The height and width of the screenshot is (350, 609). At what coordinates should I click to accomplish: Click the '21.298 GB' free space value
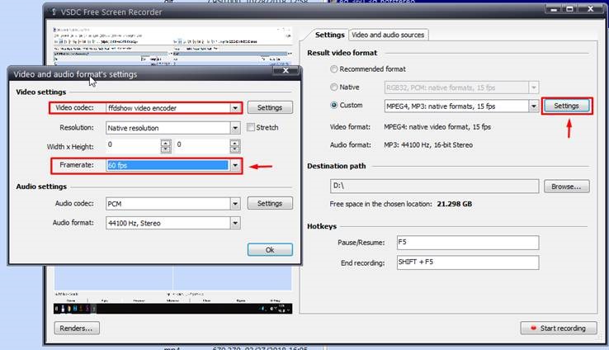point(455,204)
